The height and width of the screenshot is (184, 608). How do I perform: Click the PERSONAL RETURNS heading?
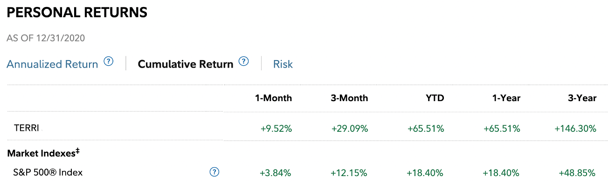coord(77,13)
